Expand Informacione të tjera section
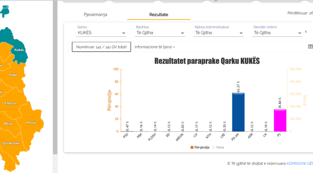The width and height of the screenshot is (313, 173). [x=154, y=47]
